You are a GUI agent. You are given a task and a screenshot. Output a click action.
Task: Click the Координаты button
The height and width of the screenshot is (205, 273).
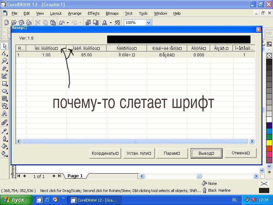point(105,153)
